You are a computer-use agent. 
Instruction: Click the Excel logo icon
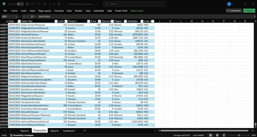point(4,4)
